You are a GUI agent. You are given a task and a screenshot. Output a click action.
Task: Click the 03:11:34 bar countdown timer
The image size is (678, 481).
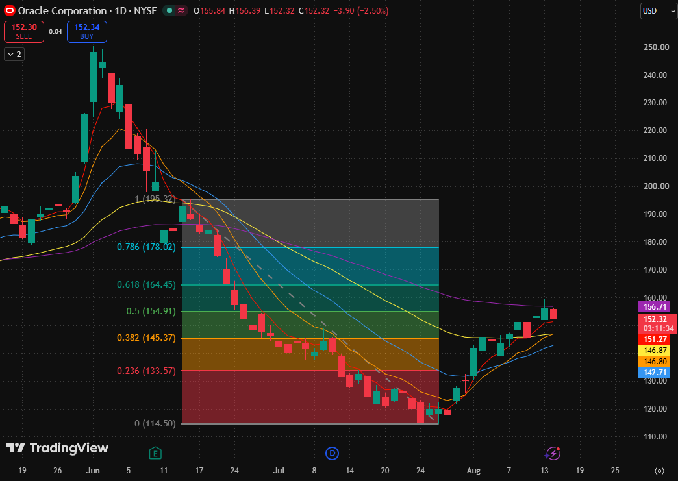[658, 328]
